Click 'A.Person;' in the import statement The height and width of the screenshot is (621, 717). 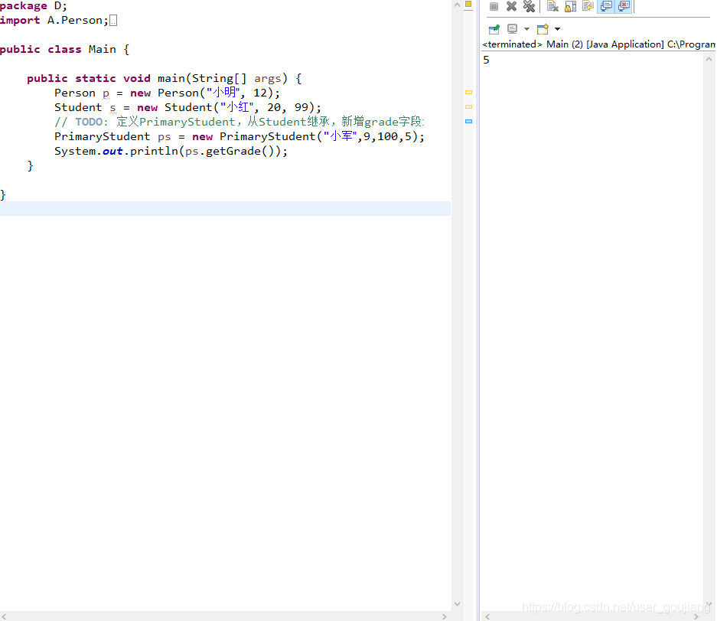(x=78, y=21)
